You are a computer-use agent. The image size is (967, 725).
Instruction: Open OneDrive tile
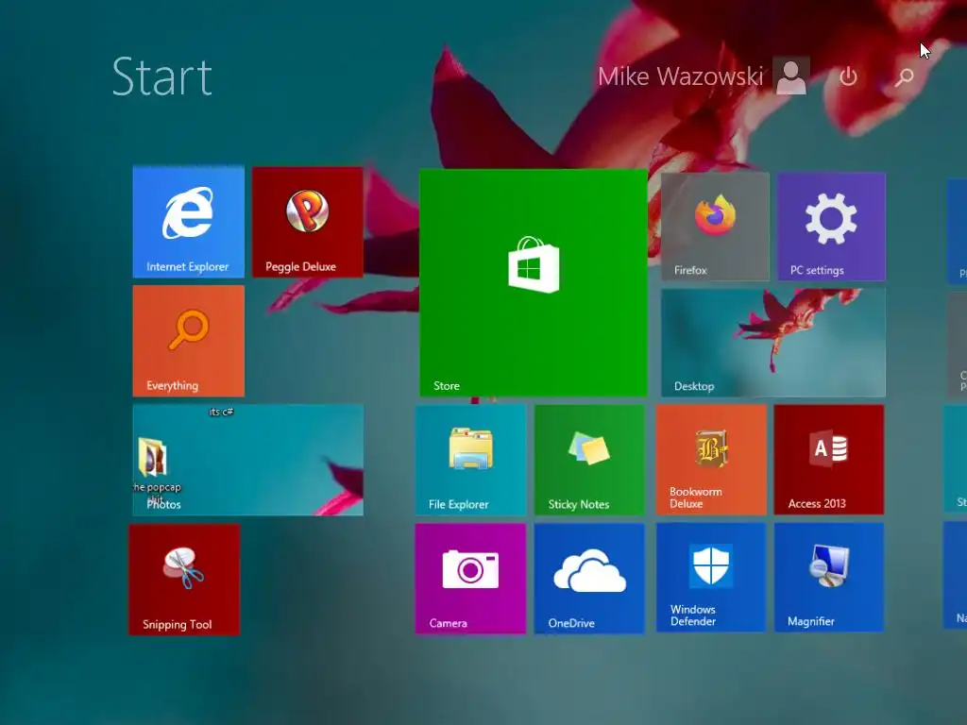(589, 579)
